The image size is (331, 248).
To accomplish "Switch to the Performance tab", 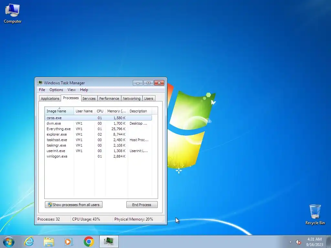I will [x=109, y=98].
